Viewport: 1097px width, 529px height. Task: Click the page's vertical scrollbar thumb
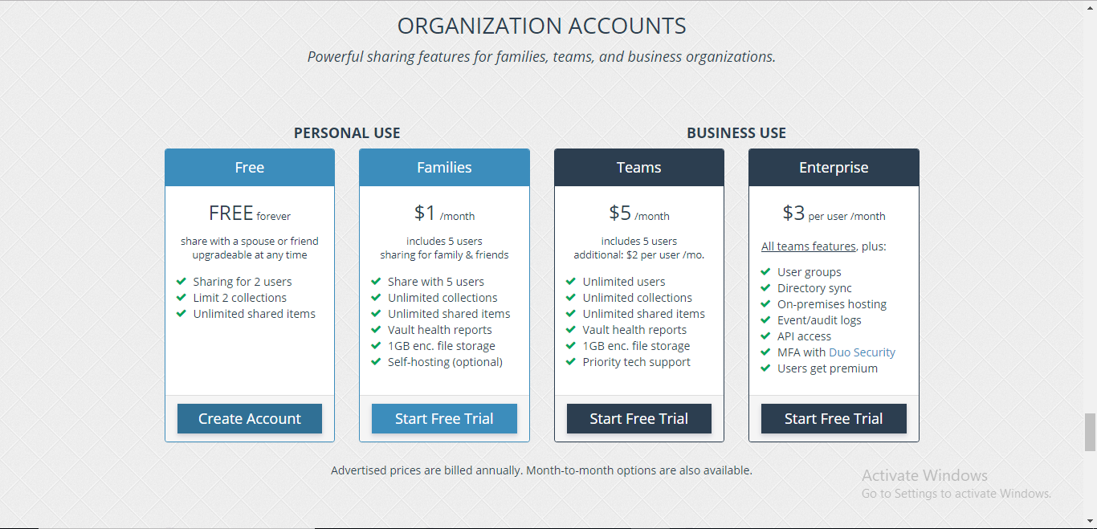(1090, 433)
